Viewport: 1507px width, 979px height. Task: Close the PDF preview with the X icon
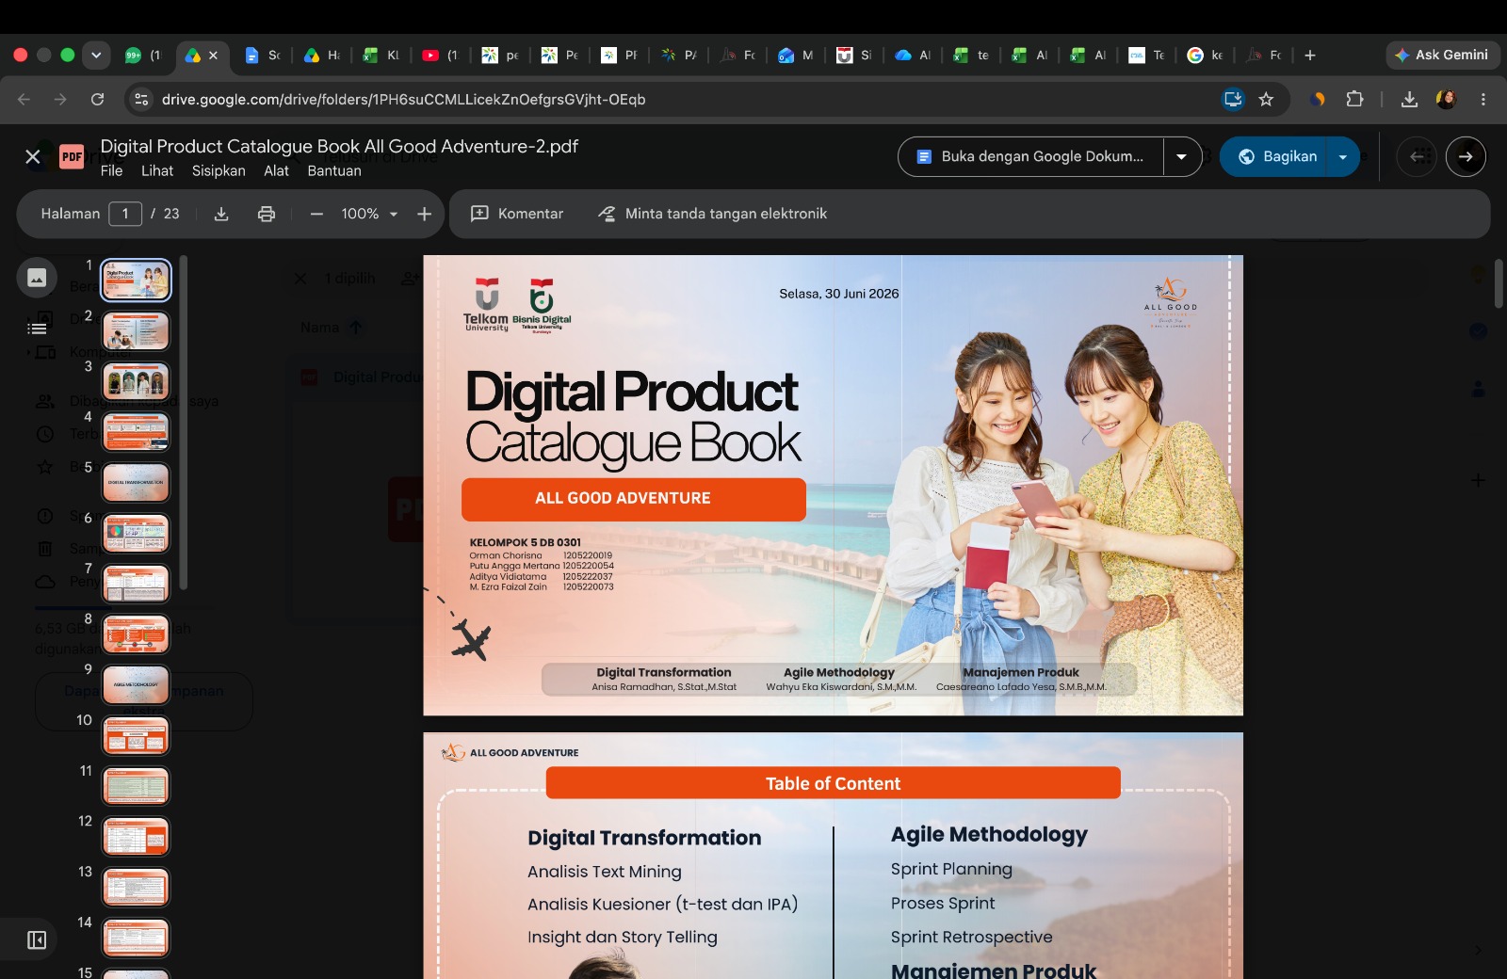[x=33, y=156]
